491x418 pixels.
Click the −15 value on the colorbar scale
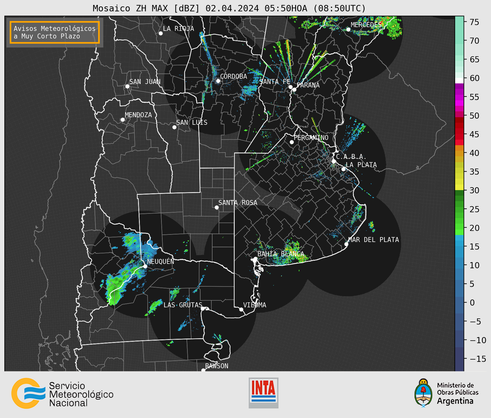[478, 359]
